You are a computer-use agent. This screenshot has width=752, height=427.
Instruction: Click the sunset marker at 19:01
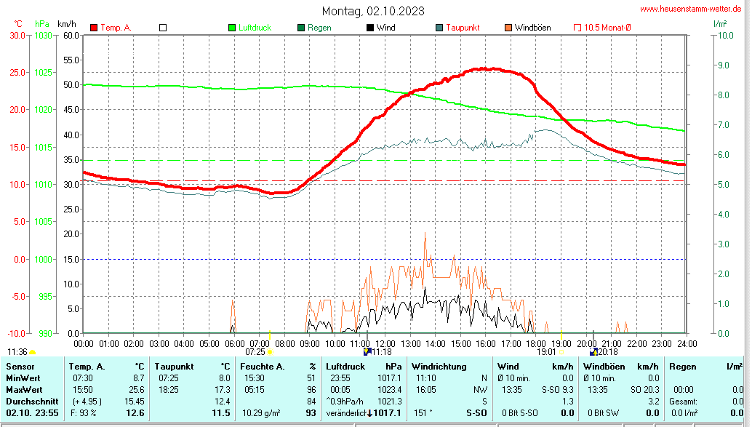[561, 351]
